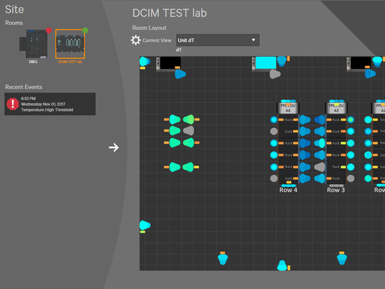Click the gray sensor beside CW 3
The image size is (385, 289).
[274, 74]
